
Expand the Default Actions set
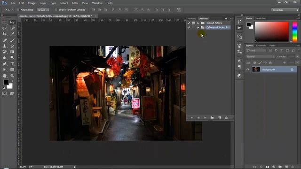tap(198, 23)
